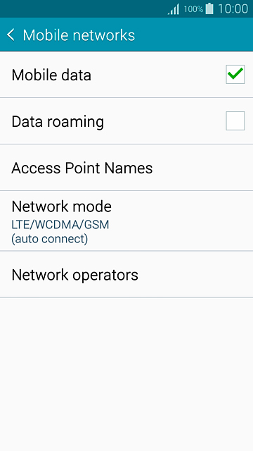253x451 pixels.
Task: Open the Network mode selector
Action: click(x=126, y=221)
